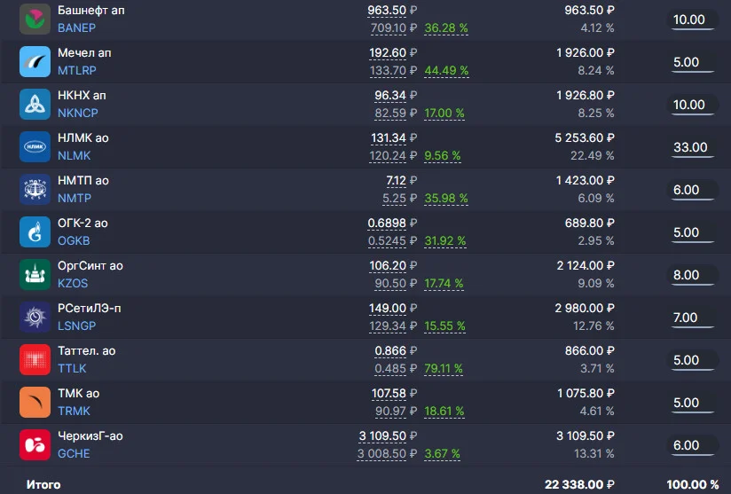Click the Башнефт ап company logo icon
The height and width of the screenshot is (494, 731).
pos(35,20)
